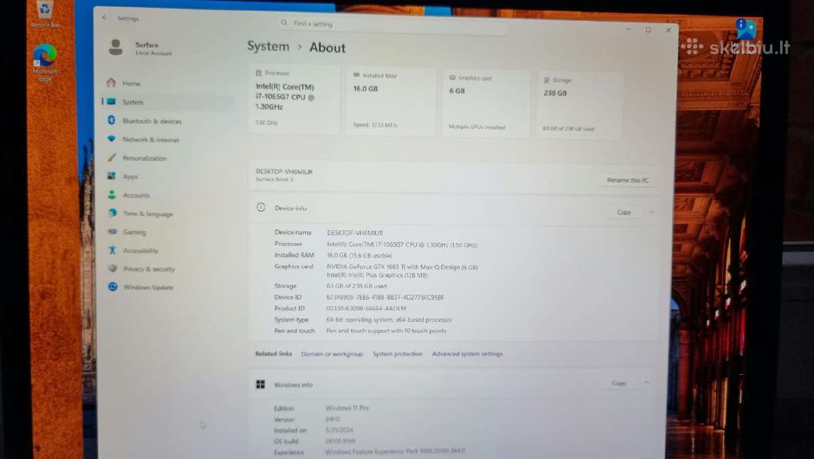Select the Processor summary card
This screenshot has height=459, width=814.
[x=294, y=99]
